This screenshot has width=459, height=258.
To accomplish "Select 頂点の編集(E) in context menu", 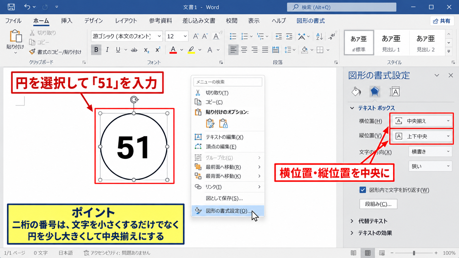I will 228,147.
